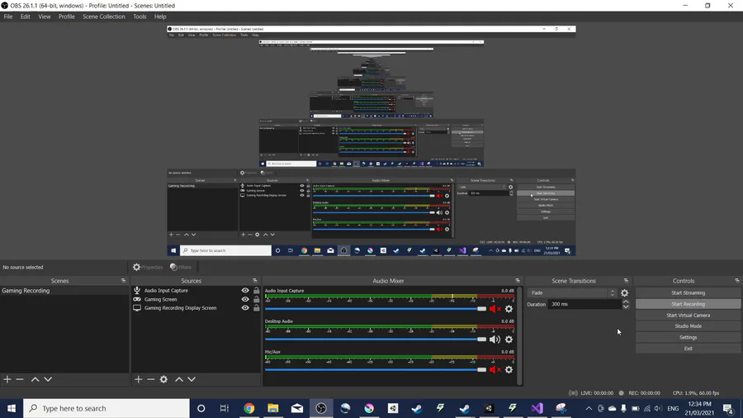Viewport: 743px width, 418px height.
Task: Hide Gaming Recording Display Screen source
Action: pyautogui.click(x=245, y=307)
